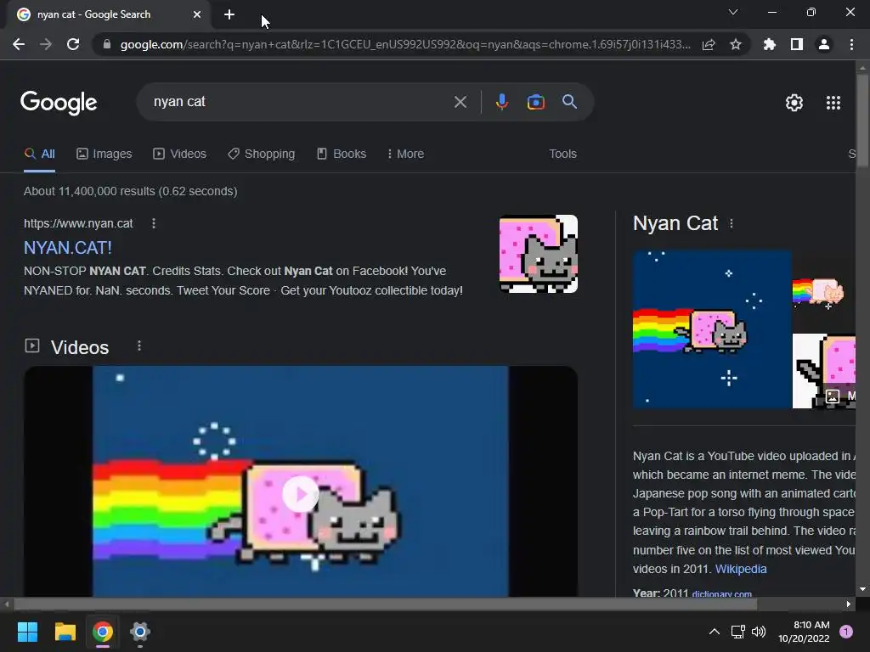Viewport: 870px width, 652px height.
Task: Click the browser forward arrow
Action: (x=46, y=44)
